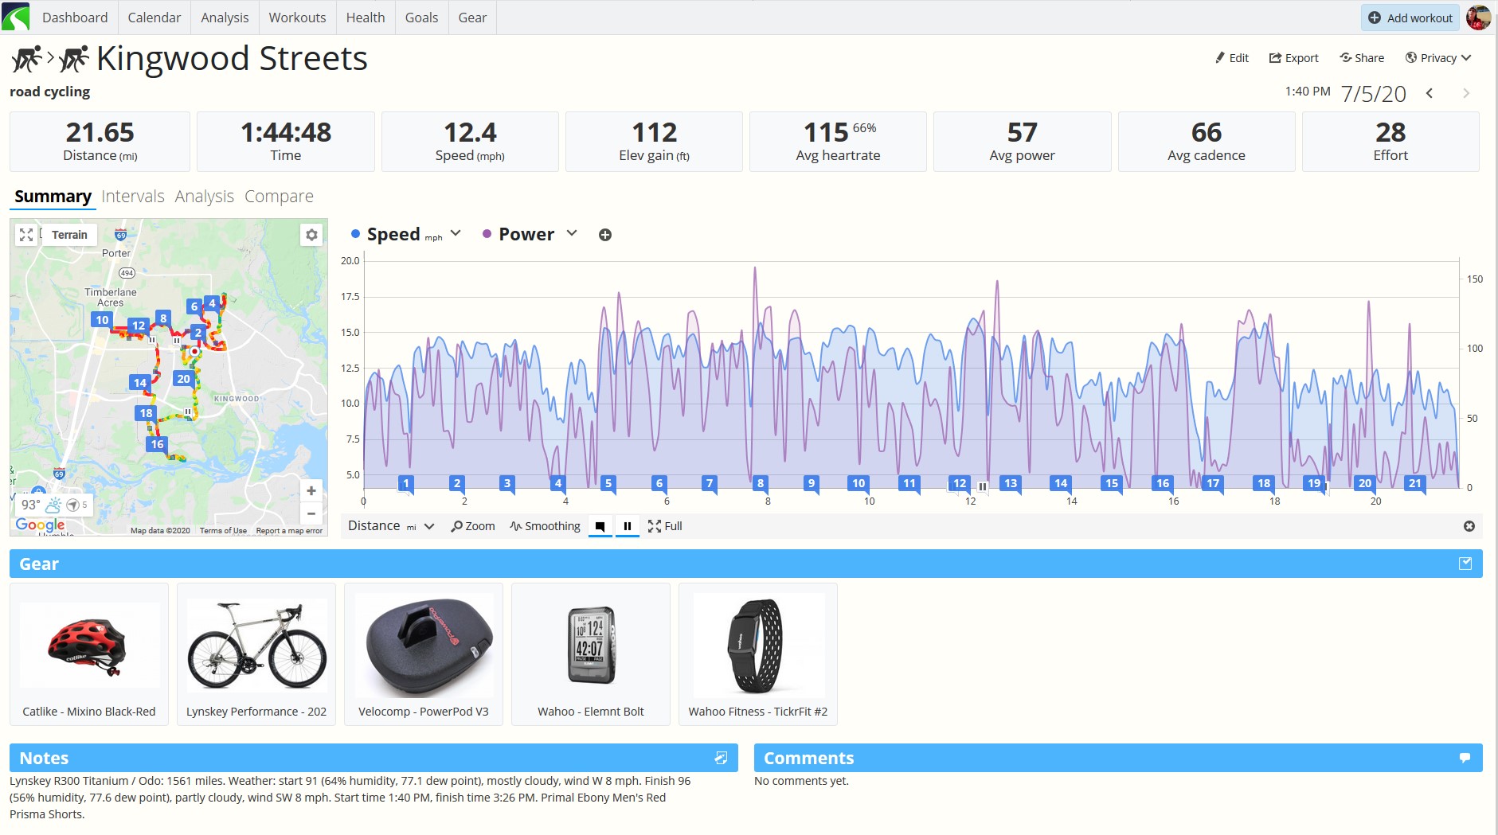Add another chart metric with plus icon

coord(605,235)
